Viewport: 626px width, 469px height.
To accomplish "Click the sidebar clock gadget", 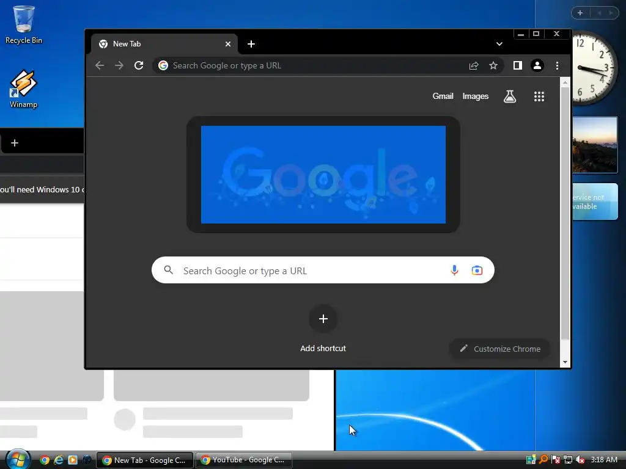I will tap(595, 68).
